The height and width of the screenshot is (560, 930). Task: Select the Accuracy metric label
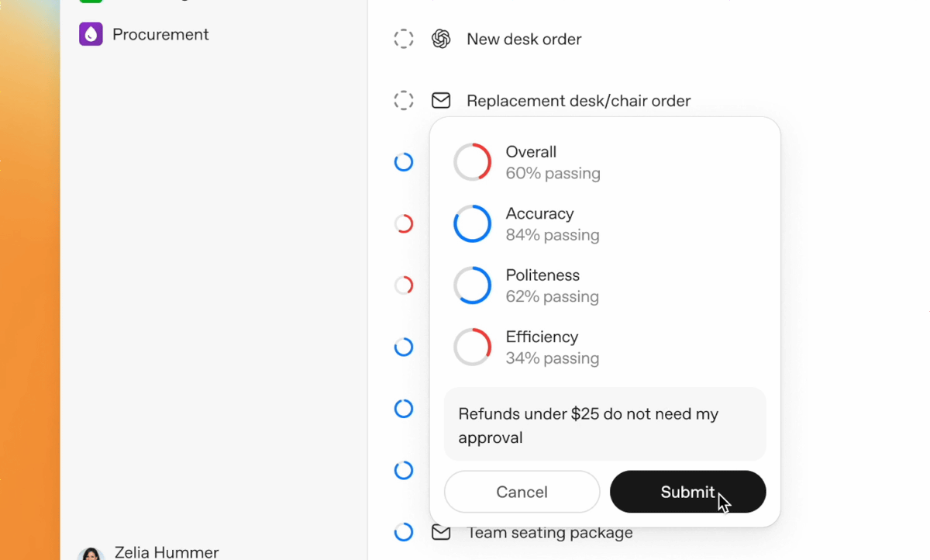[x=539, y=214]
